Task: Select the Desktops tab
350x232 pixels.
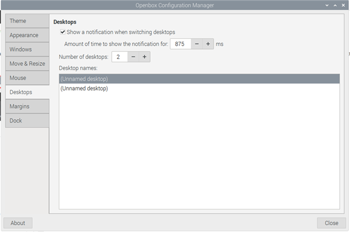Action: click(x=27, y=92)
